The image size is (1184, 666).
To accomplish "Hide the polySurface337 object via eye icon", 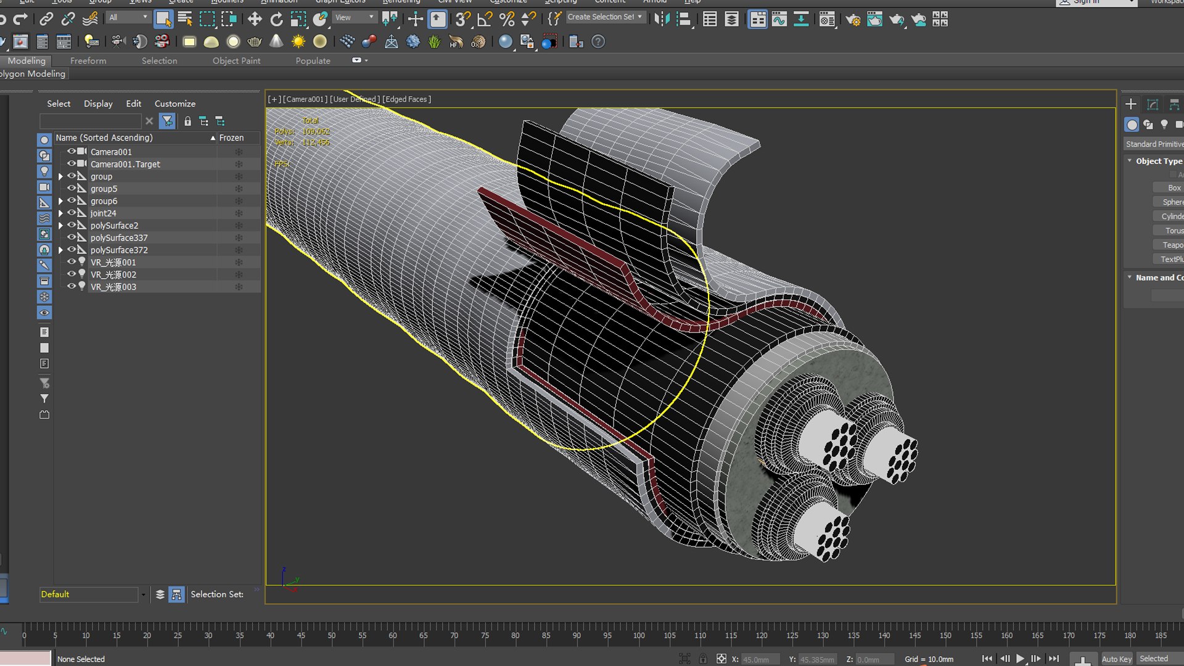I will (72, 237).
